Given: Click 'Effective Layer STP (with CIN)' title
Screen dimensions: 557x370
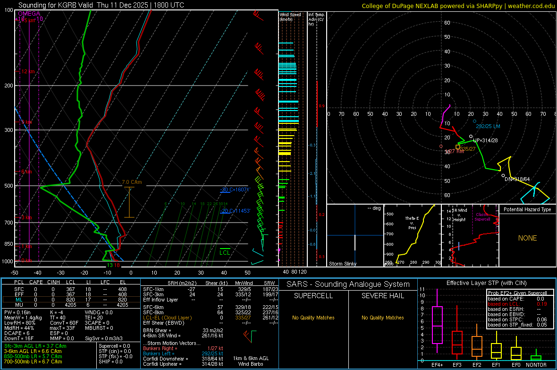Looking at the screenshot, I should pyautogui.click(x=487, y=283).
